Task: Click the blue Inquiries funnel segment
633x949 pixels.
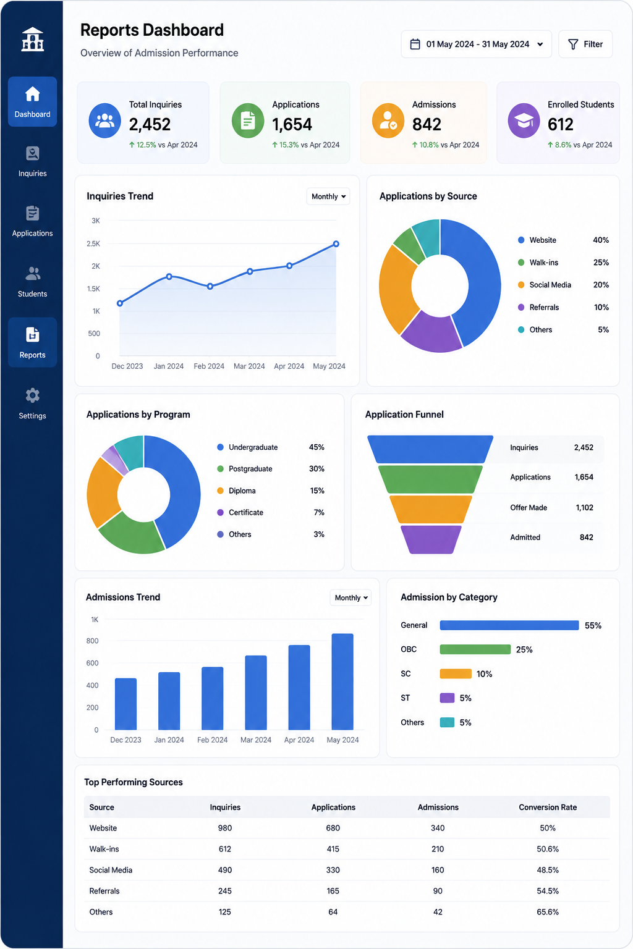Action: click(x=430, y=449)
